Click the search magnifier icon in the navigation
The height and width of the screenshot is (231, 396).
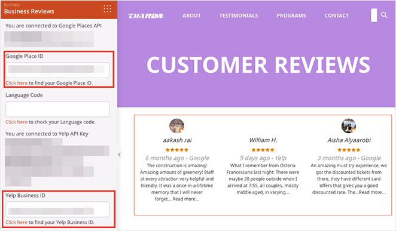(384, 15)
